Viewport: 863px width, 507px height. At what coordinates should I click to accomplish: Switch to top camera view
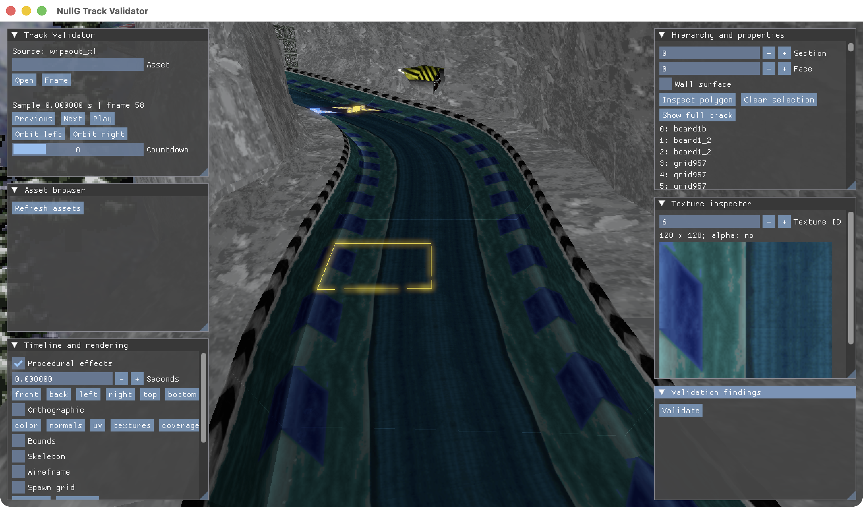coord(150,394)
